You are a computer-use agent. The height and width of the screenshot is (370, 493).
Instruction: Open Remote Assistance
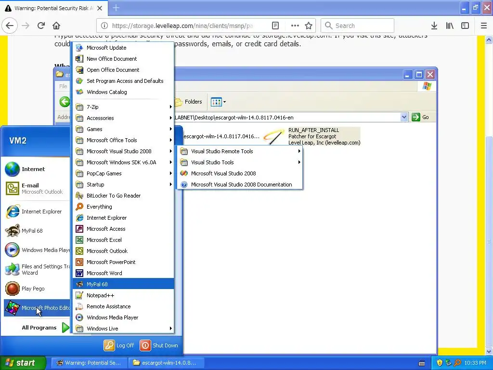click(x=123, y=306)
